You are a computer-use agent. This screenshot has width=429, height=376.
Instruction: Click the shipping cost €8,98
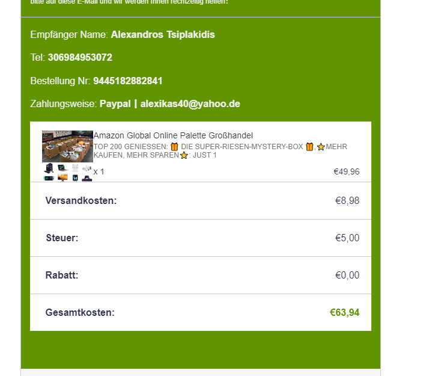tap(347, 200)
